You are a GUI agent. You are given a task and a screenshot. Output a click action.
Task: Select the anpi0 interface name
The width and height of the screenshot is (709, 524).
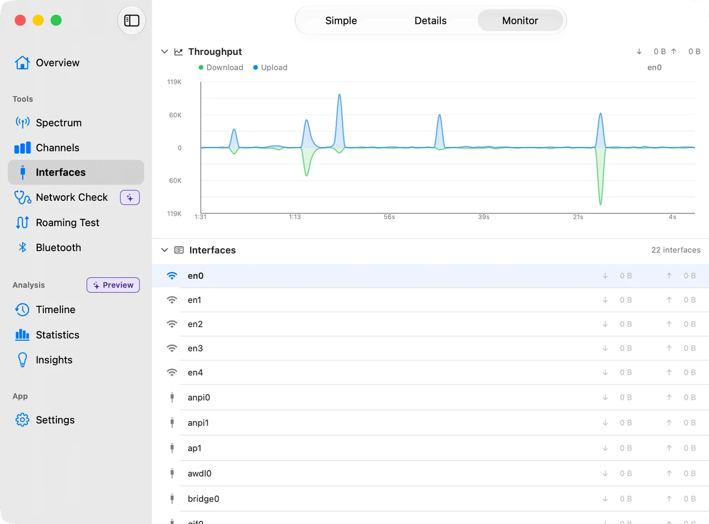pyautogui.click(x=199, y=398)
